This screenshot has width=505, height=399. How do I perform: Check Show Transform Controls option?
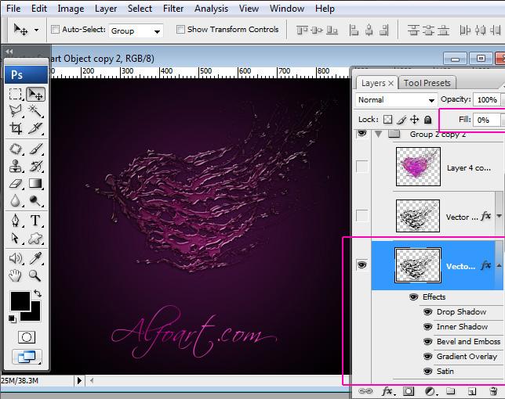180,30
